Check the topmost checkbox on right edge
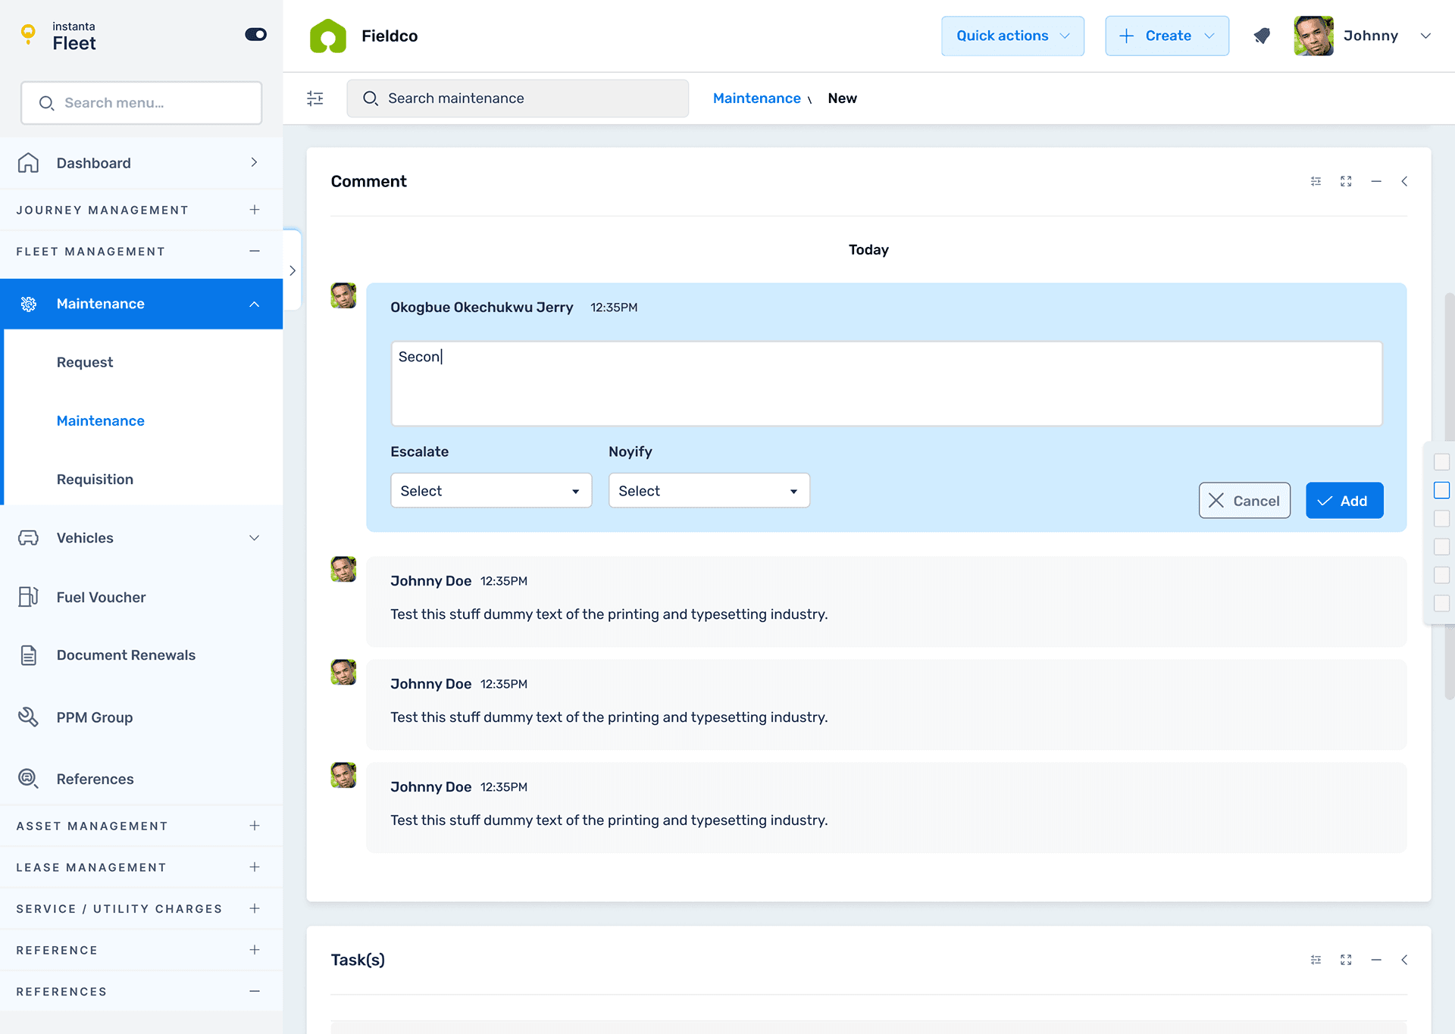Viewport: 1455px width, 1034px height. tap(1441, 462)
